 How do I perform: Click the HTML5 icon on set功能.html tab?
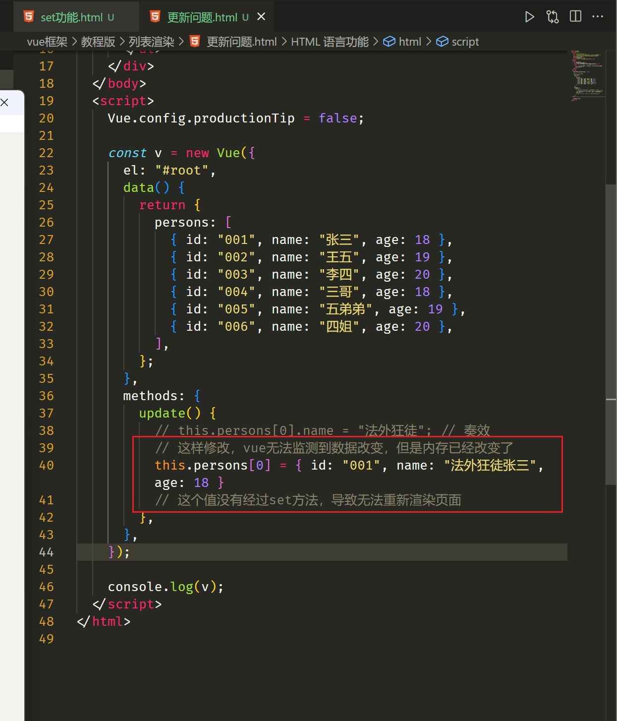pyautogui.click(x=29, y=17)
